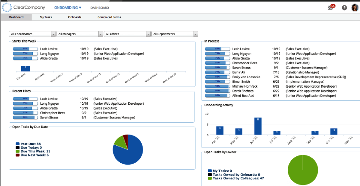360x186 pixels.
Task: Switch to the My Tasks tab
Action: 46,17
